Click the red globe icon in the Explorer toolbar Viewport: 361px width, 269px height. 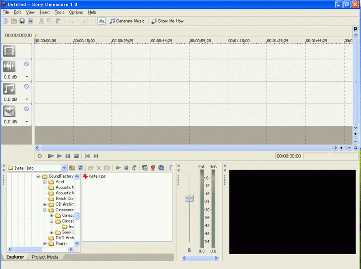pyautogui.click(x=153, y=168)
